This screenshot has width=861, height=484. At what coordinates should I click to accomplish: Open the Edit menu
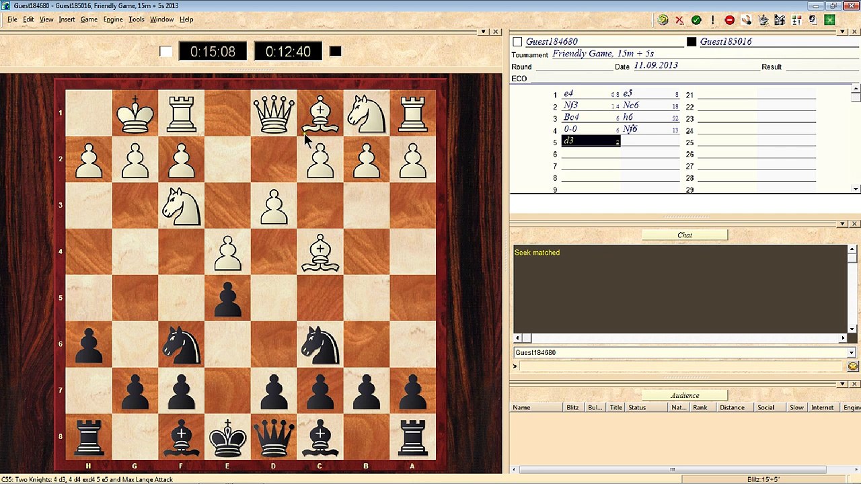(x=28, y=19)
